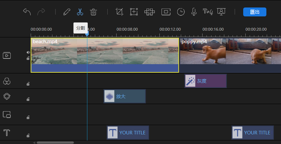The height and width of the screenshot is (144, 281).
Task: Click the diamond icon on 放大 clip
Action: pos(109,96)
